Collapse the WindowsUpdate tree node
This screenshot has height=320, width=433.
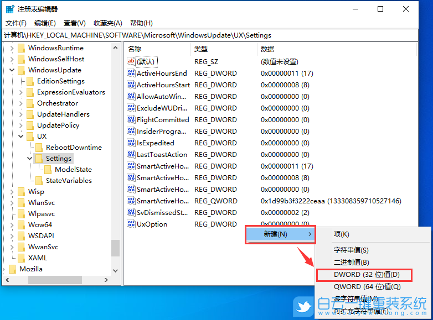click(x=12, y=70)
